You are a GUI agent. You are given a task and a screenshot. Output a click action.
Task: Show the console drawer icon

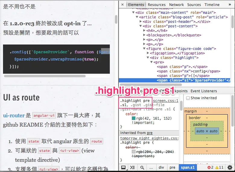[132, 167]
